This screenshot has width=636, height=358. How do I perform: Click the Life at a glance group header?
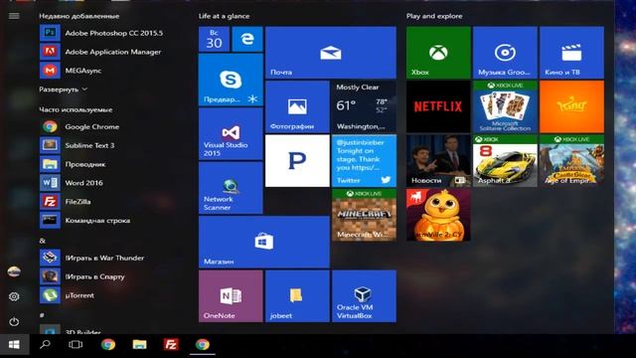(224, 16)
